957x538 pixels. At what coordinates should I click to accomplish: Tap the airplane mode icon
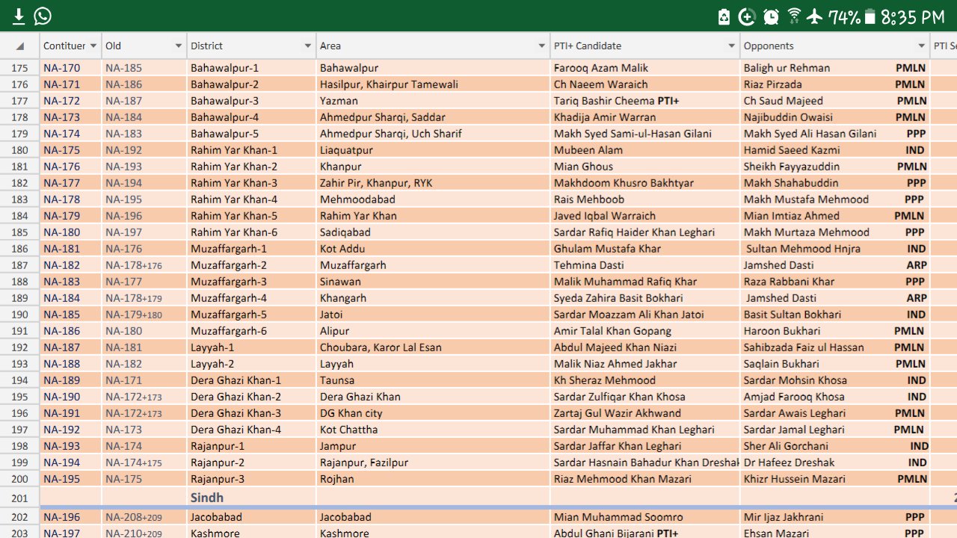click(815, 16)
